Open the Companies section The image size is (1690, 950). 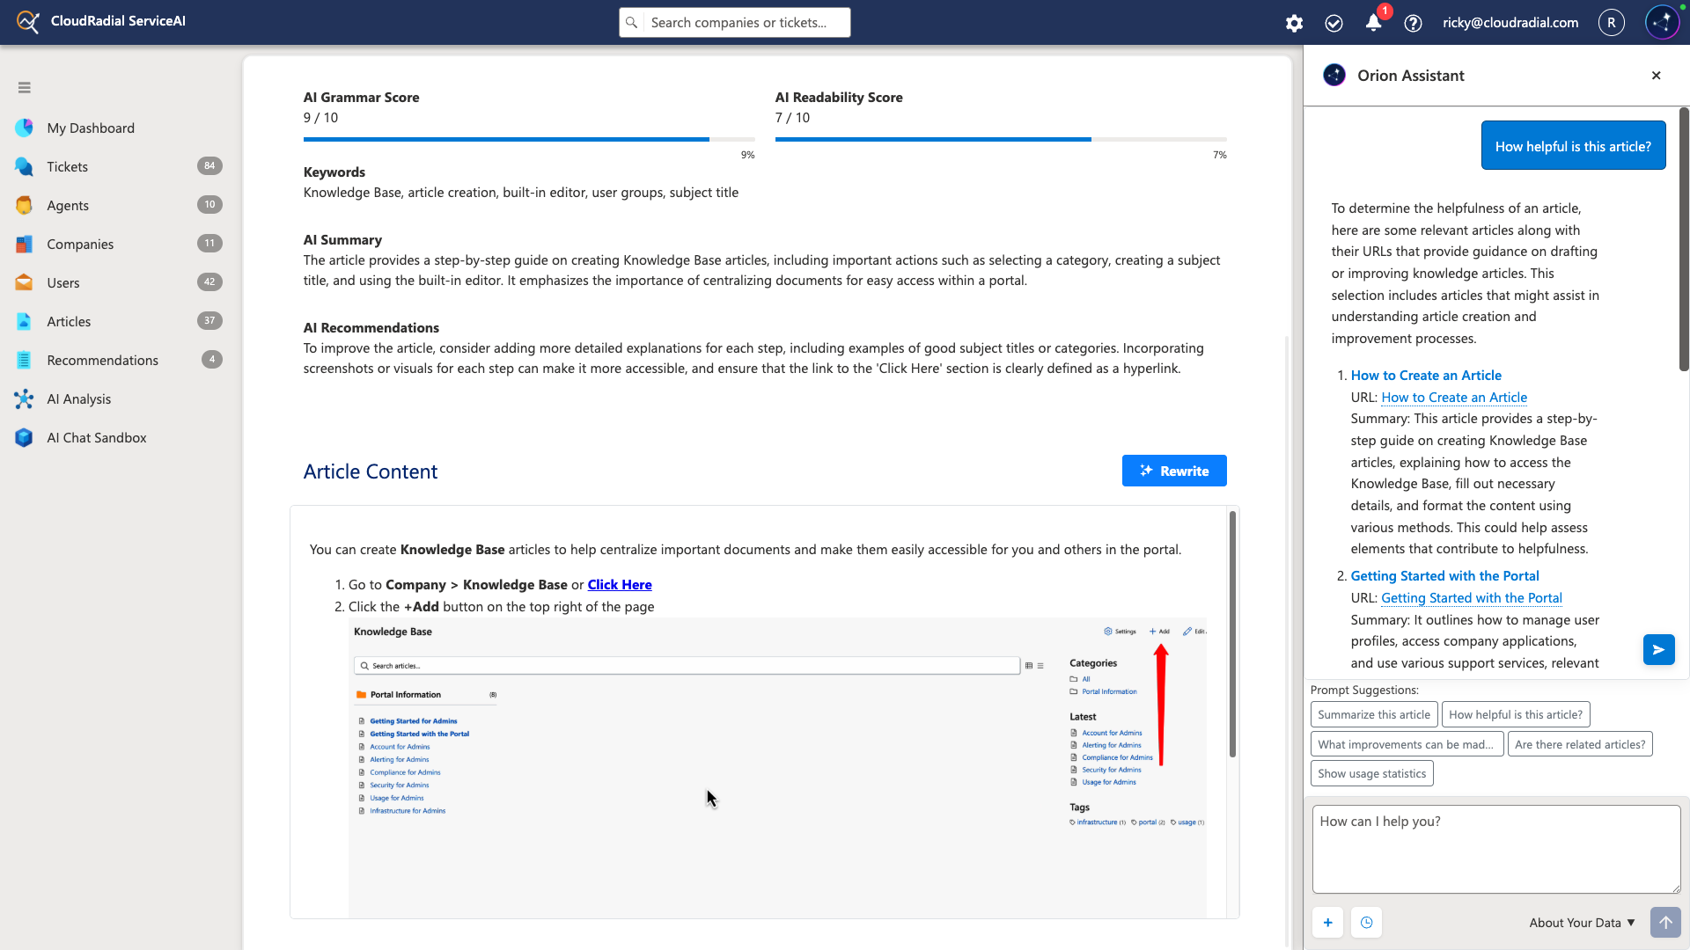coord(80,244)
